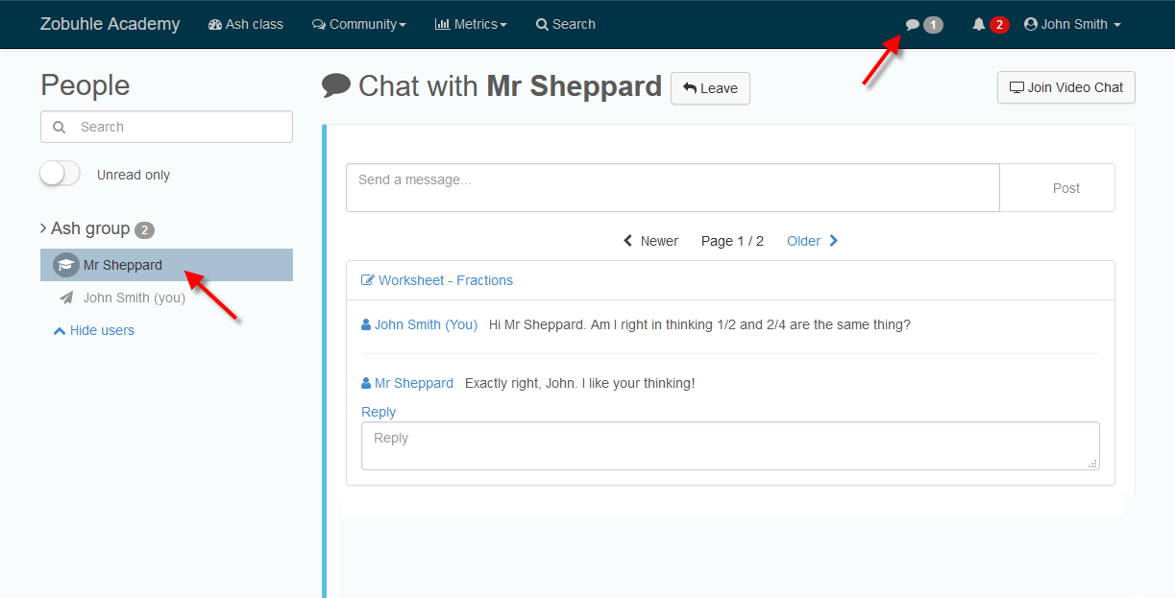Image resolution: width=1175 pixels, height=598 pixels.
Task: Click the red notifications count badge
Action: pos(999,25)
